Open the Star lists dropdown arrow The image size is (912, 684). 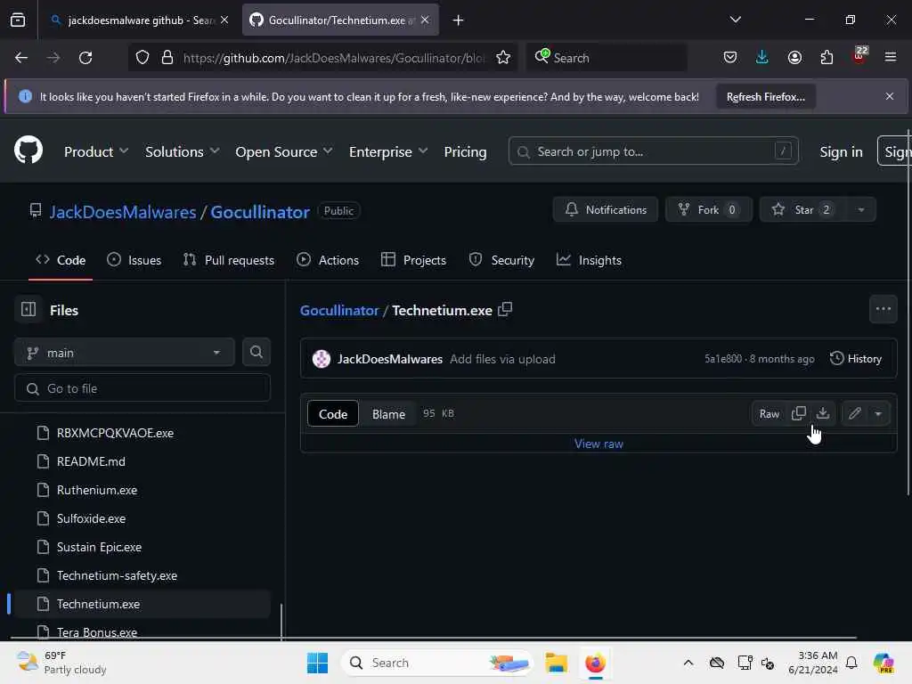(861, 209)
